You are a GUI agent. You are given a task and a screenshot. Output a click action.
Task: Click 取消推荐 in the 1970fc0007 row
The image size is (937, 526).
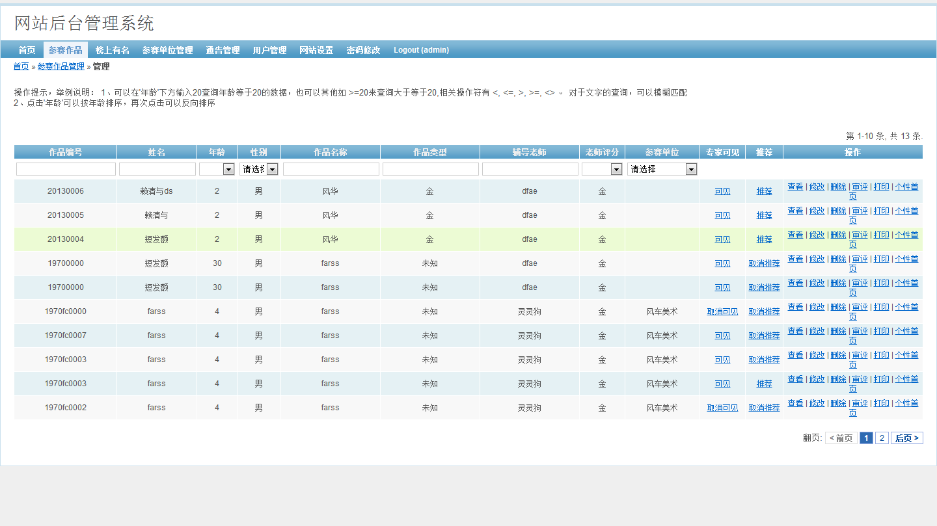(764, 335)
